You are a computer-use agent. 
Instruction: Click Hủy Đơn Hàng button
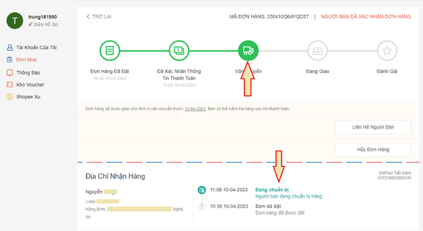tap(373, 149)
